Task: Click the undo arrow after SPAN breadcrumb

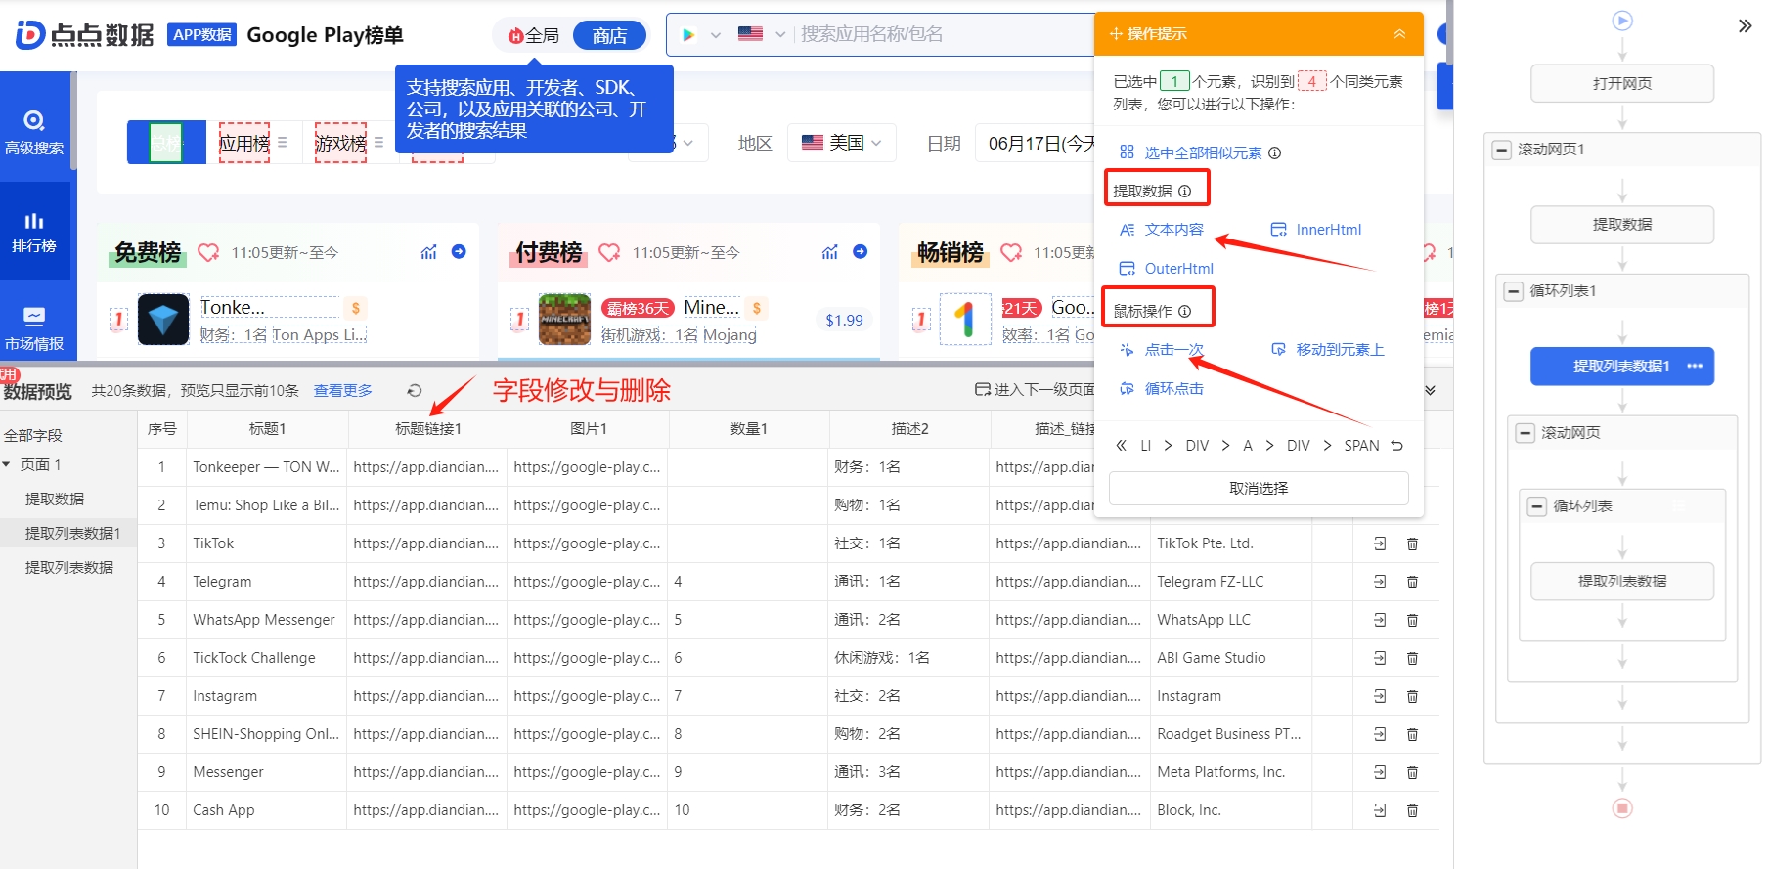Action: click(1396, 446)
